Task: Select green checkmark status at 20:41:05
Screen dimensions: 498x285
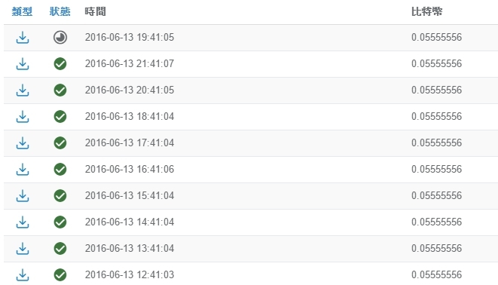Action: pyautogui.click(x=60, y=90)
